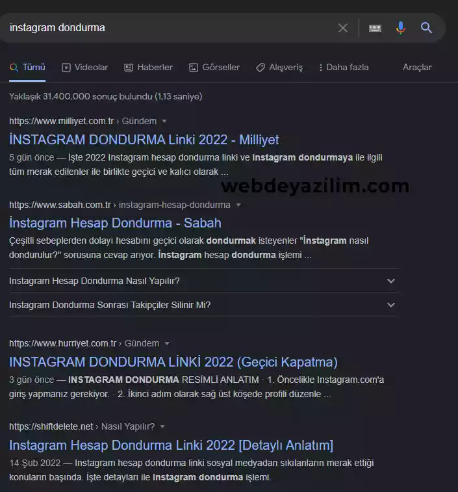Open 'INSTAGRAM DONDURMA LİNKİ 2022 (Geçici Kapatma)' result
This screenshot has height=492, width=458.
click(173, 362)
